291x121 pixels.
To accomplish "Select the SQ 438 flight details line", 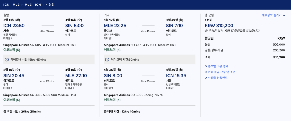I will 40,95.
